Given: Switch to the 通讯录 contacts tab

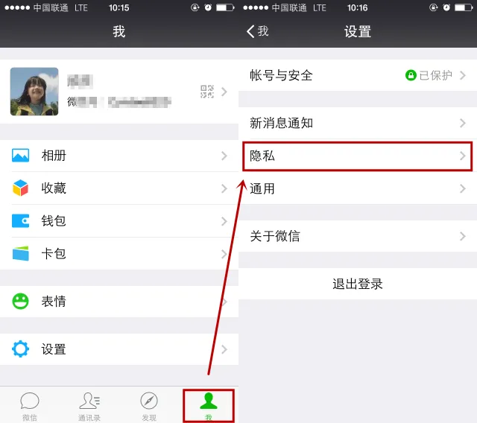Looking at the screenshot, I should pos(89,407).
